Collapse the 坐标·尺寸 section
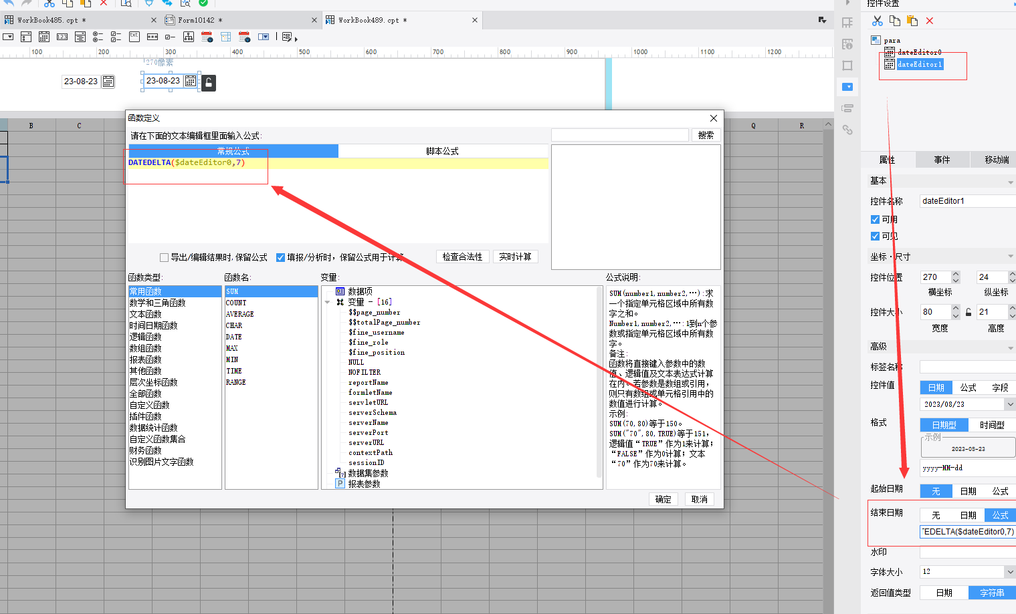Screen dimensions: 1016x614 [1010, 257]
